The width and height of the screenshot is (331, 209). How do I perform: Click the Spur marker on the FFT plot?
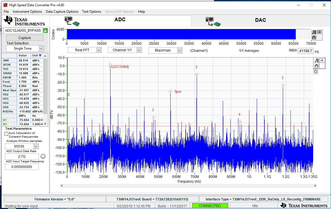pyautogui.click(x=170, y=91)
